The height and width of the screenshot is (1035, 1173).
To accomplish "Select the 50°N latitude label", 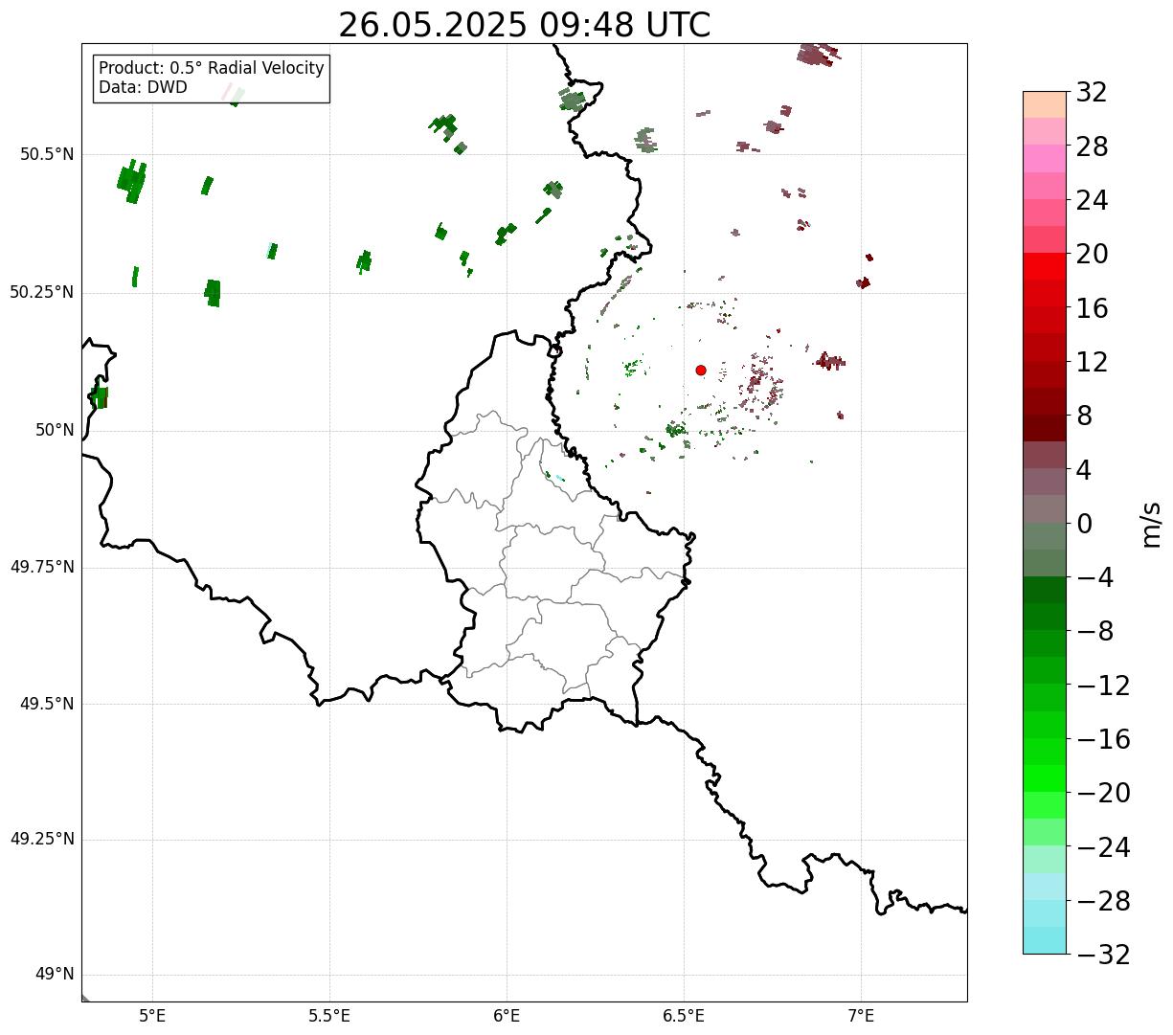I will [55, 430].
